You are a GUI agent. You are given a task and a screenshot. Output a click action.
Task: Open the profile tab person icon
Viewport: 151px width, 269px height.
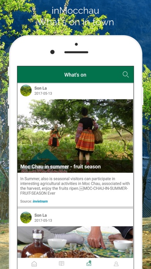click(x=116, y=264)
